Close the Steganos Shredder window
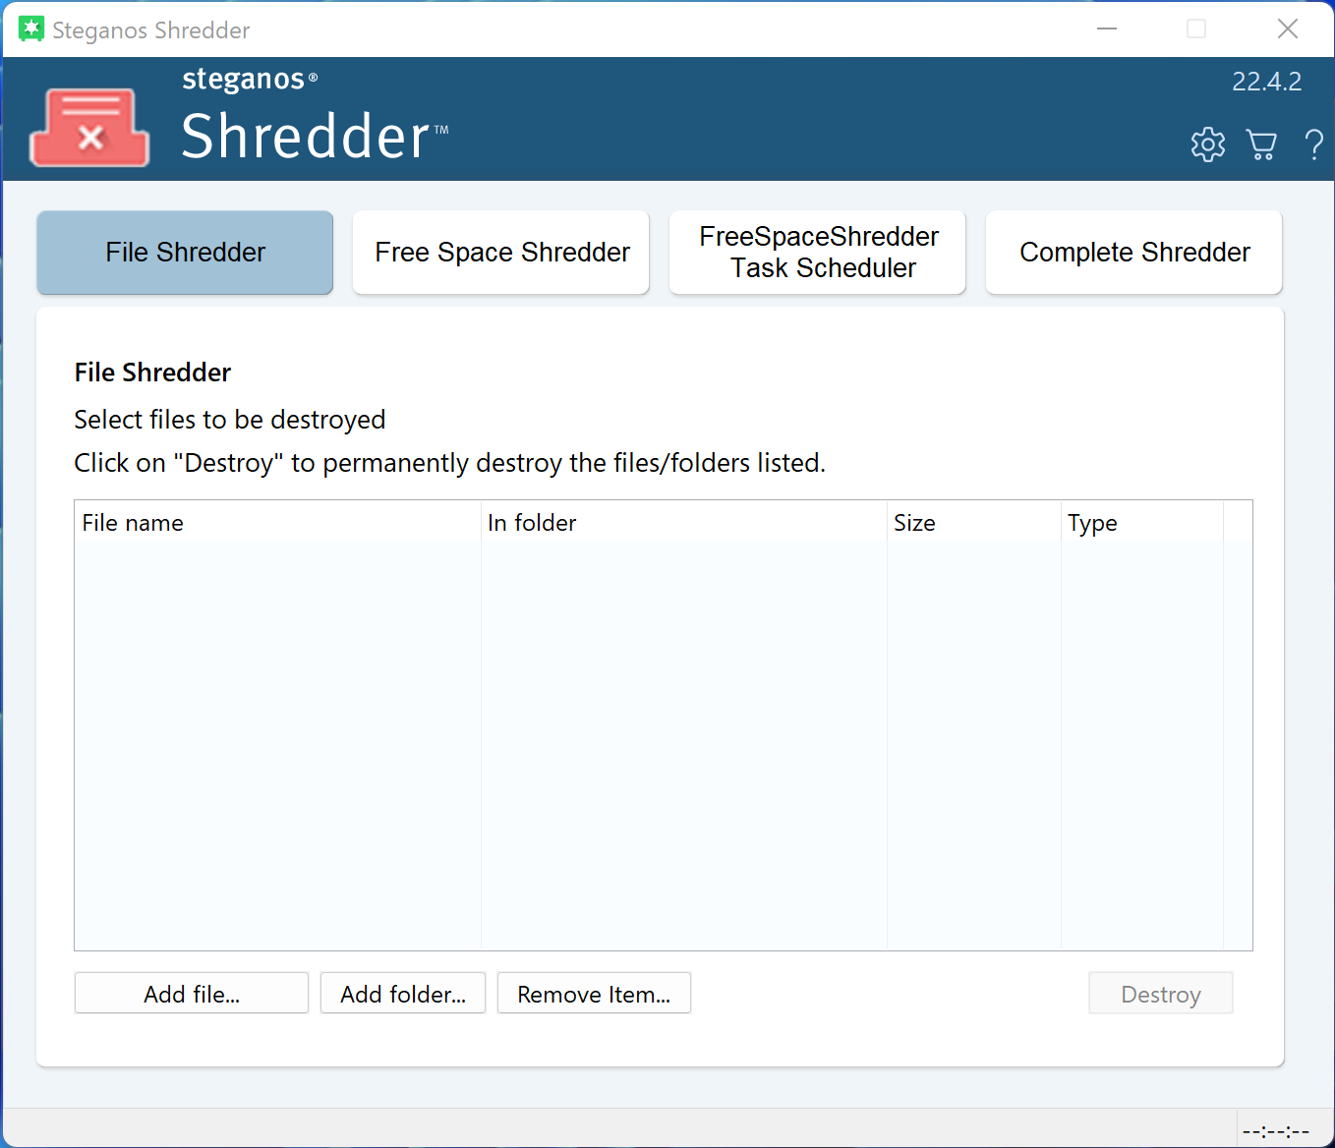 tap(1287, 29)
